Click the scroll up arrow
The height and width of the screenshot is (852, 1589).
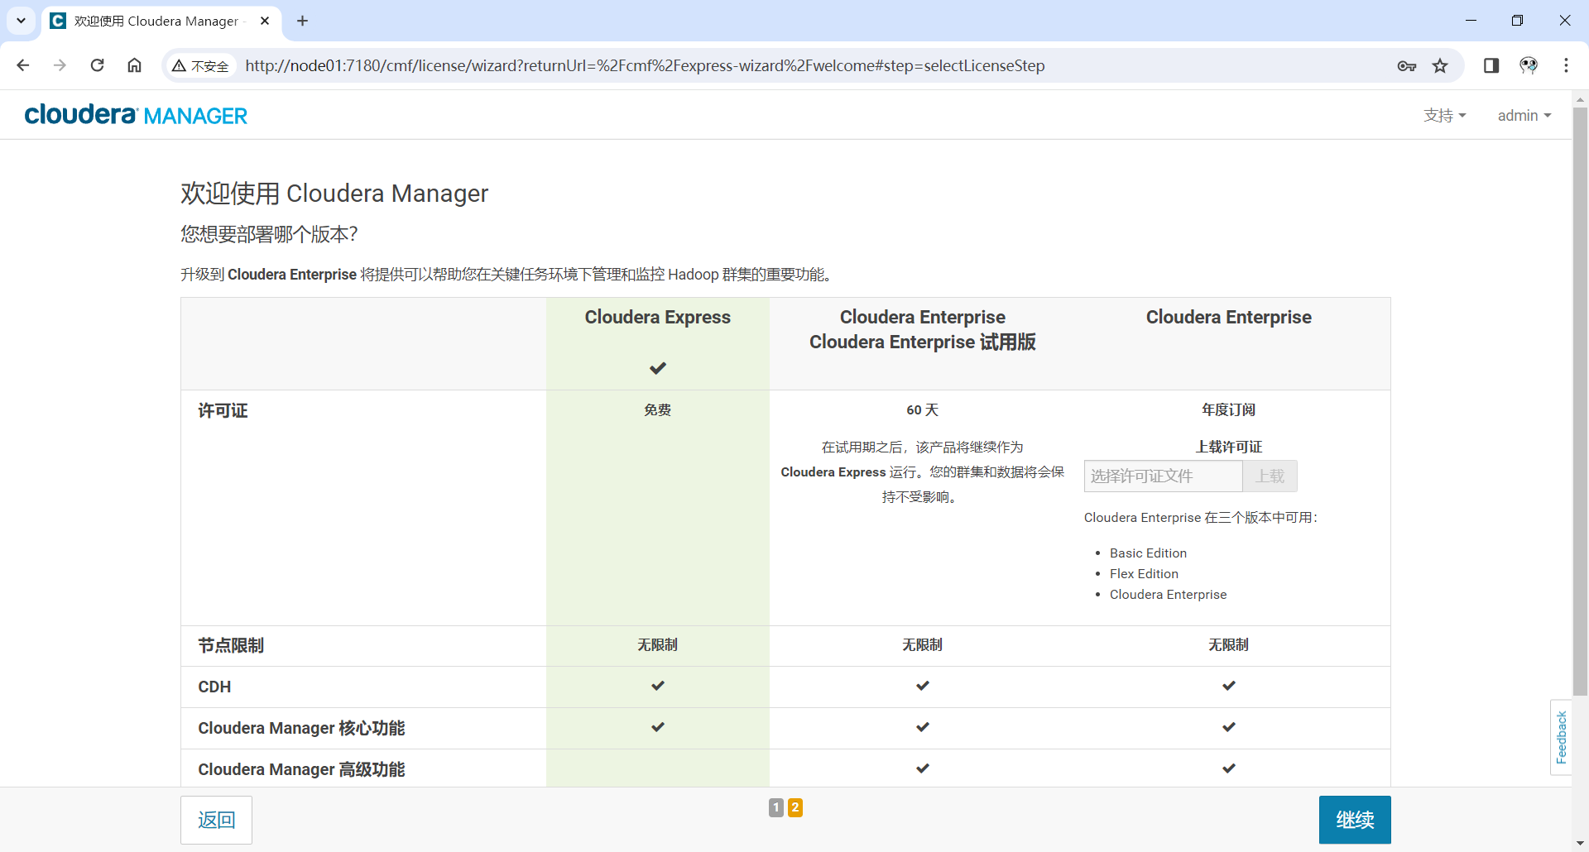[x=1580, y=99]
